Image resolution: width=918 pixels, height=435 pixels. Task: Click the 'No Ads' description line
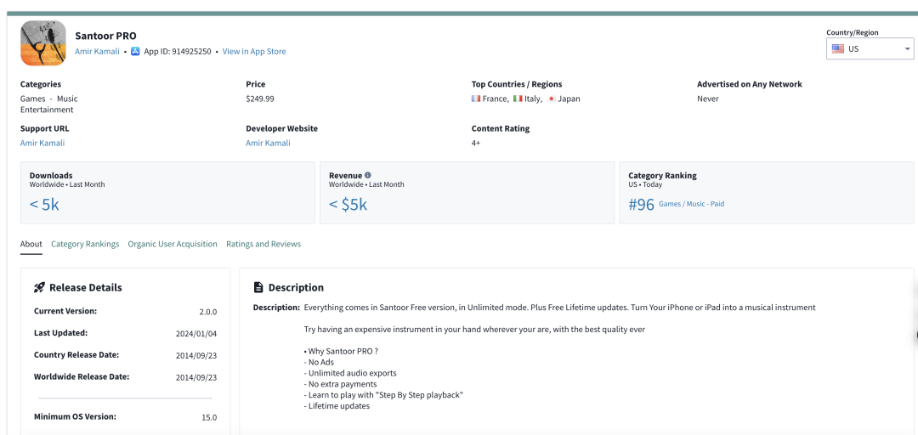pos(319,362)
